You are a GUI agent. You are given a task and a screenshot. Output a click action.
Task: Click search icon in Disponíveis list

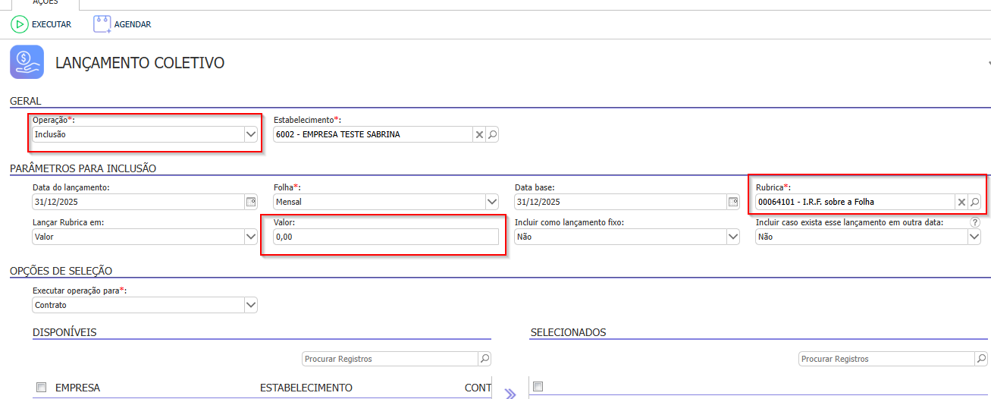[485, 359]
